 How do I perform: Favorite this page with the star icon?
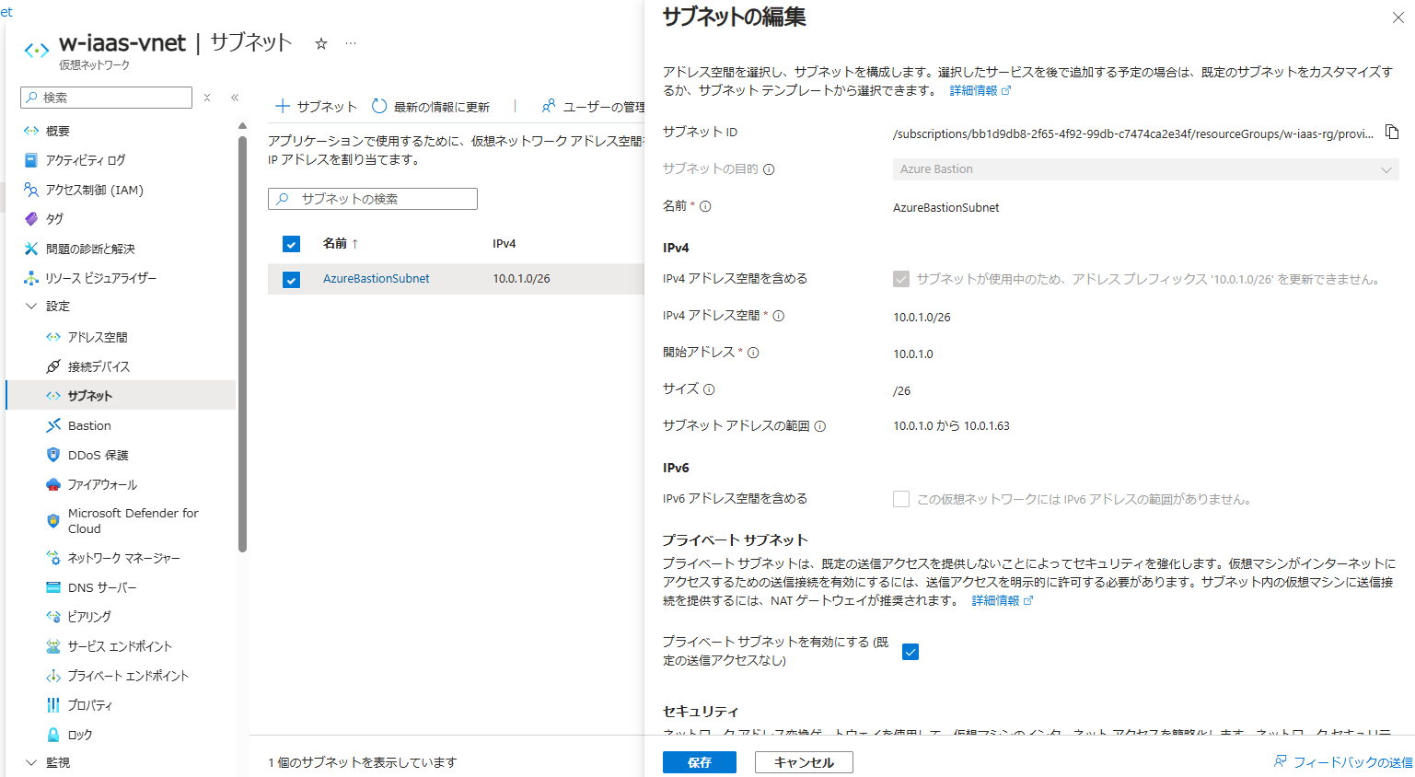click(321, 43)
